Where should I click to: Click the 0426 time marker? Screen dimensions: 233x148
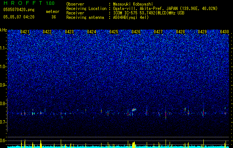[136, 32]
